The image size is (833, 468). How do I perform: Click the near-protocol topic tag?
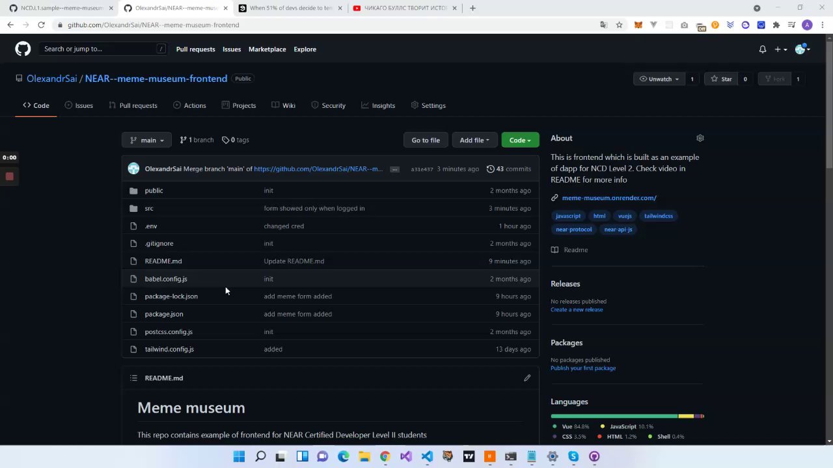pos(574,229)
